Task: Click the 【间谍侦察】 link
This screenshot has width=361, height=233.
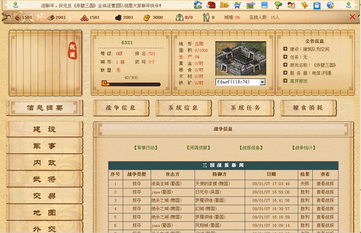Action: coord(198,148)
